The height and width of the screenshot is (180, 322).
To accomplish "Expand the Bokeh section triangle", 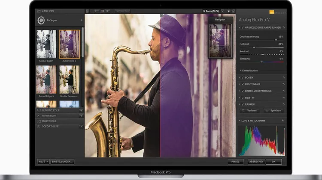I will click(x=240, y=77).
